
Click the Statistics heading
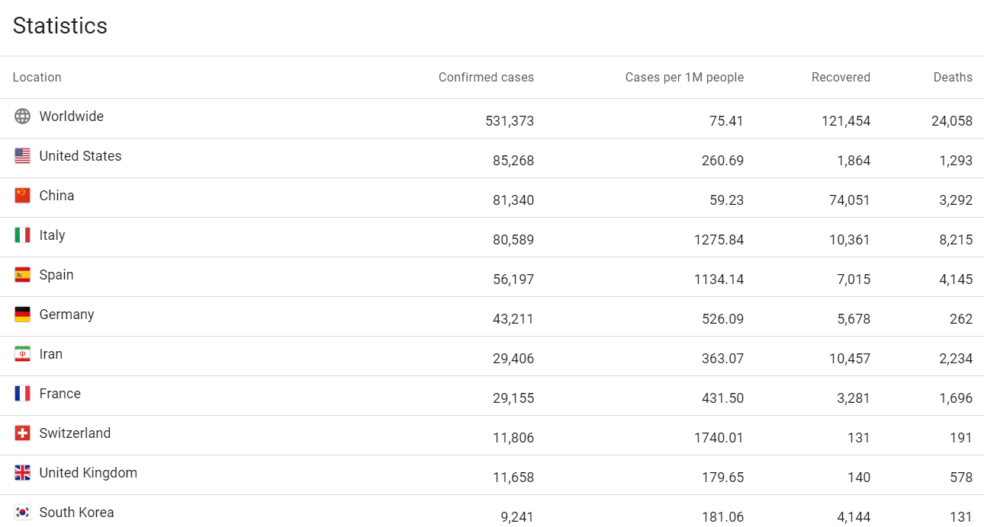click(x=59, y=26)
